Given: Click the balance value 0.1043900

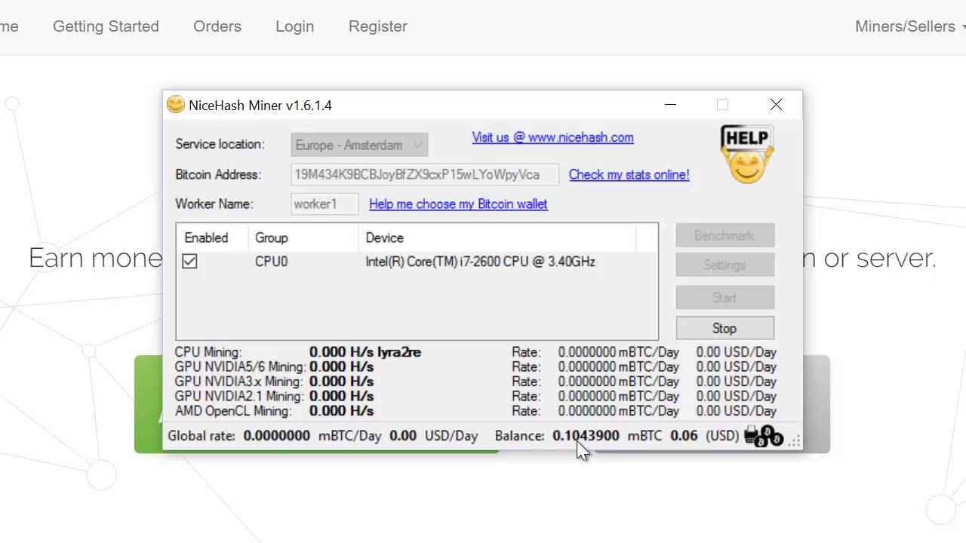Looking at the screenshot, I should [586, 436].
